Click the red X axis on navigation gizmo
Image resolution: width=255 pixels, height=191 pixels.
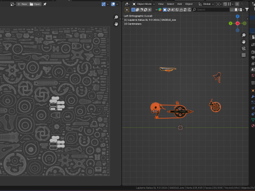point(237,23)
